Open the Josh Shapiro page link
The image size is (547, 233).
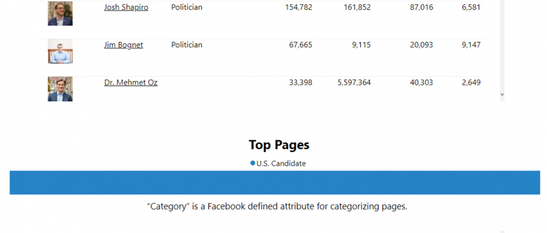(x=126, y=8)
